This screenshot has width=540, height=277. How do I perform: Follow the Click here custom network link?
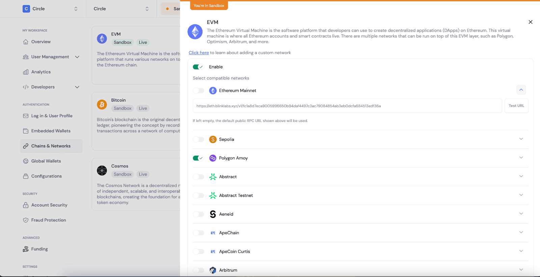pos(199,53)
